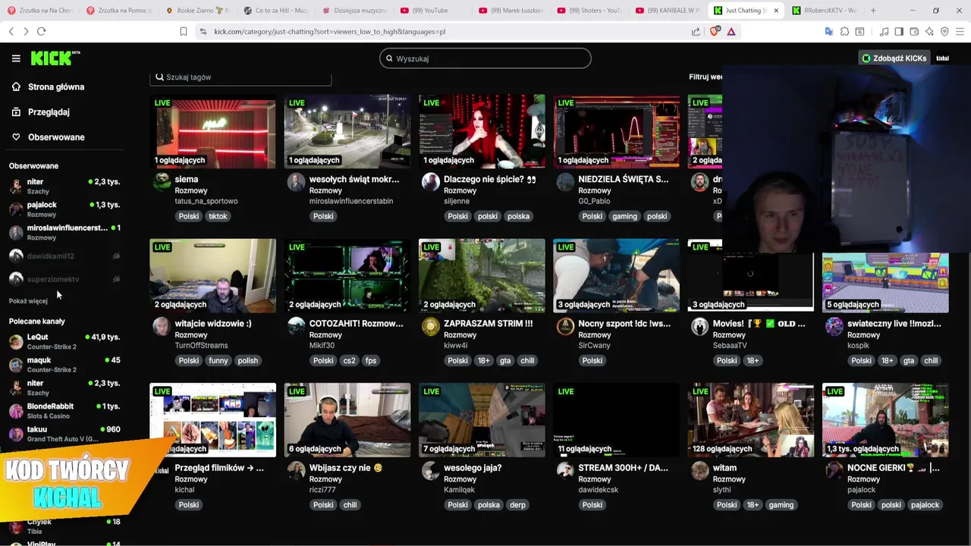Viewport: 971px width, 546px height.
Task: Open LeQut in Polecane kanały
Action: [64, 341]
